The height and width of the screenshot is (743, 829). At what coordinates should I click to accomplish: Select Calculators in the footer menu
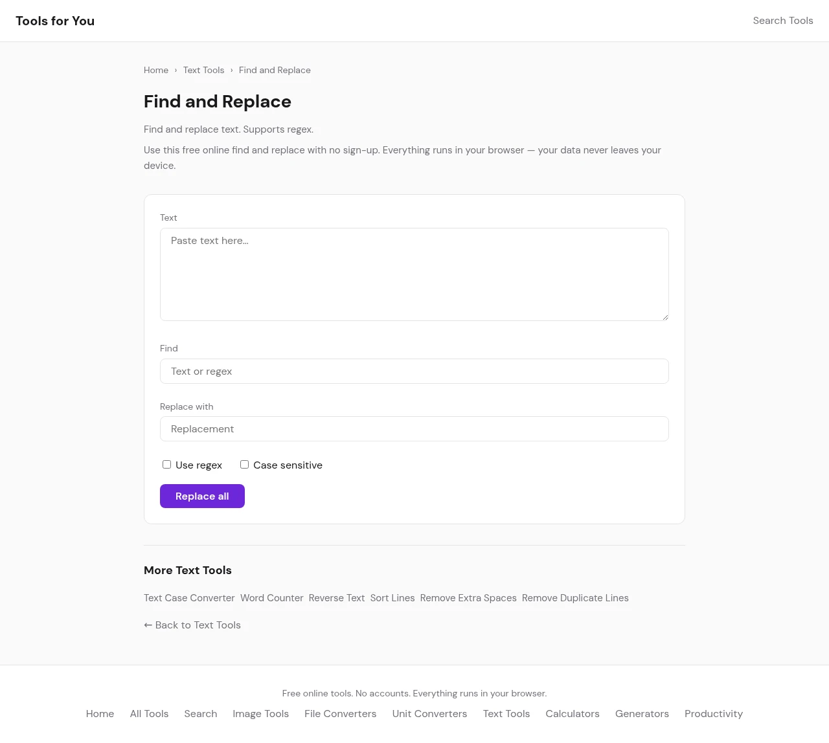tap(572, 714)
